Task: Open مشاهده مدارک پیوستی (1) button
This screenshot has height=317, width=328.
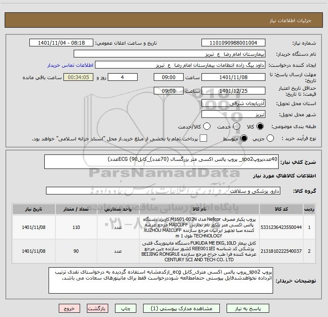Action: [181, 308]
